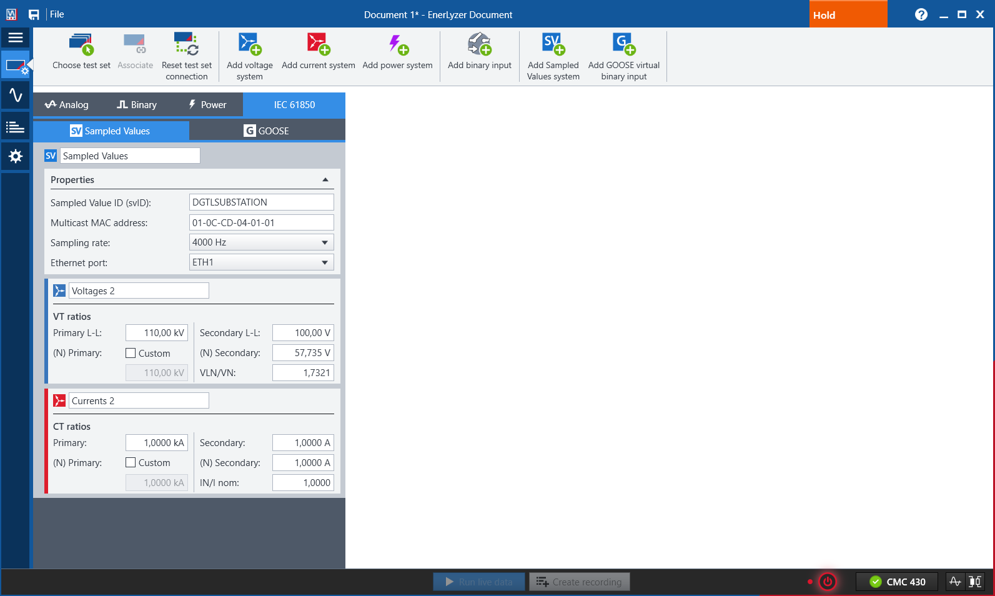Add a power system
This screenshot has height=596, width=995.
tap(397, 45)
